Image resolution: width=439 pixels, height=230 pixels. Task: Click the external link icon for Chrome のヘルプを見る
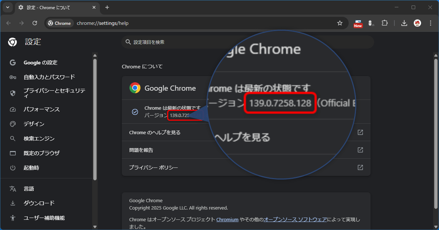pyautogui.click(x=360, y=132)
